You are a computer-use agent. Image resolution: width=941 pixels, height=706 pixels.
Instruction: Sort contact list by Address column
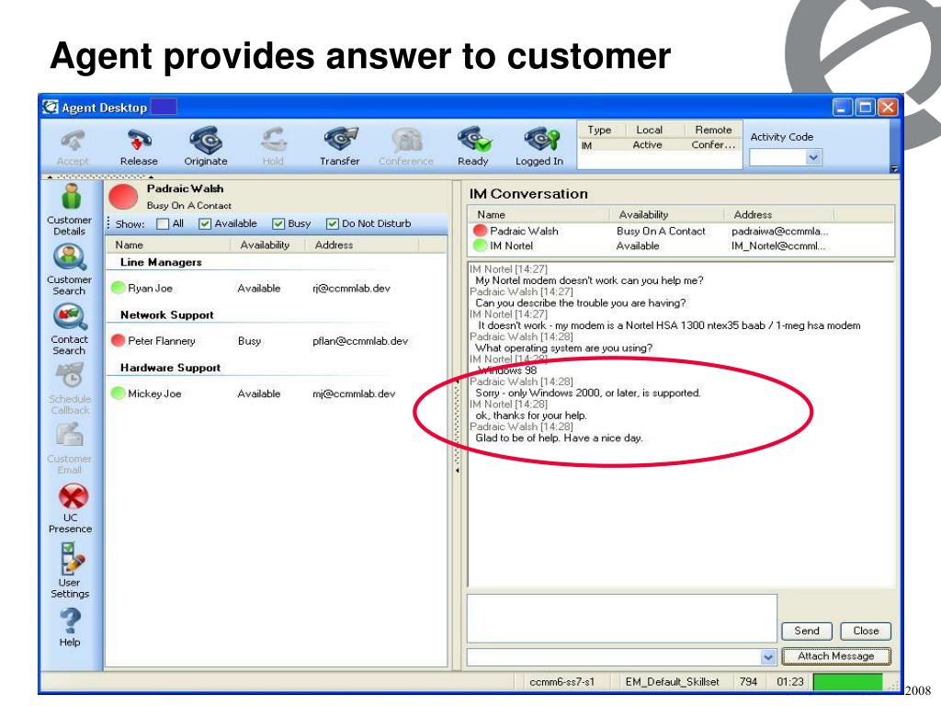362,245
